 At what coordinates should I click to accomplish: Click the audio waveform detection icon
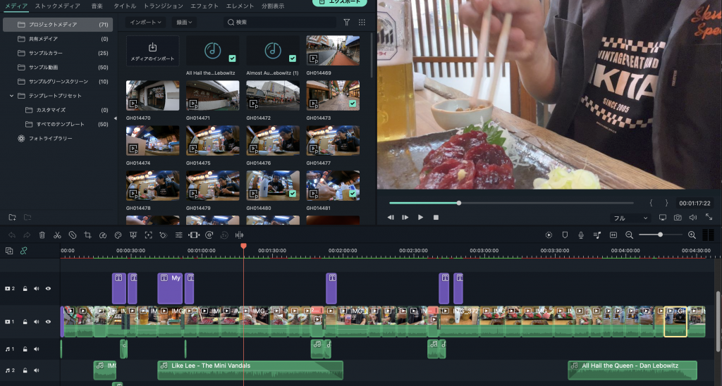[x=240, y=235]
